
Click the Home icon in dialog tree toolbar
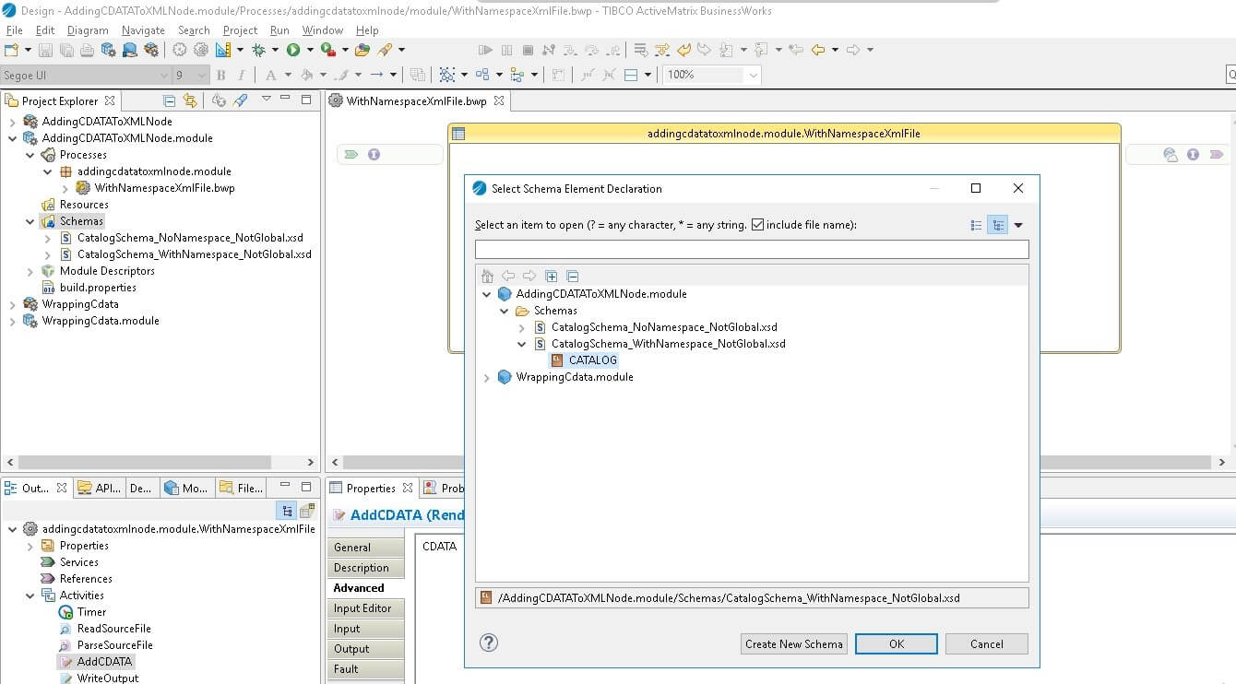[488, 276]
